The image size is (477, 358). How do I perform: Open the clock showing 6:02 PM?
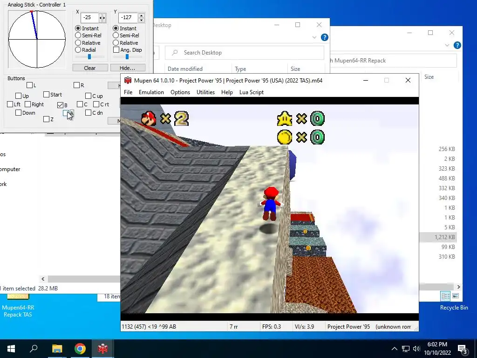pyautogui.click(x=437, y=349)
